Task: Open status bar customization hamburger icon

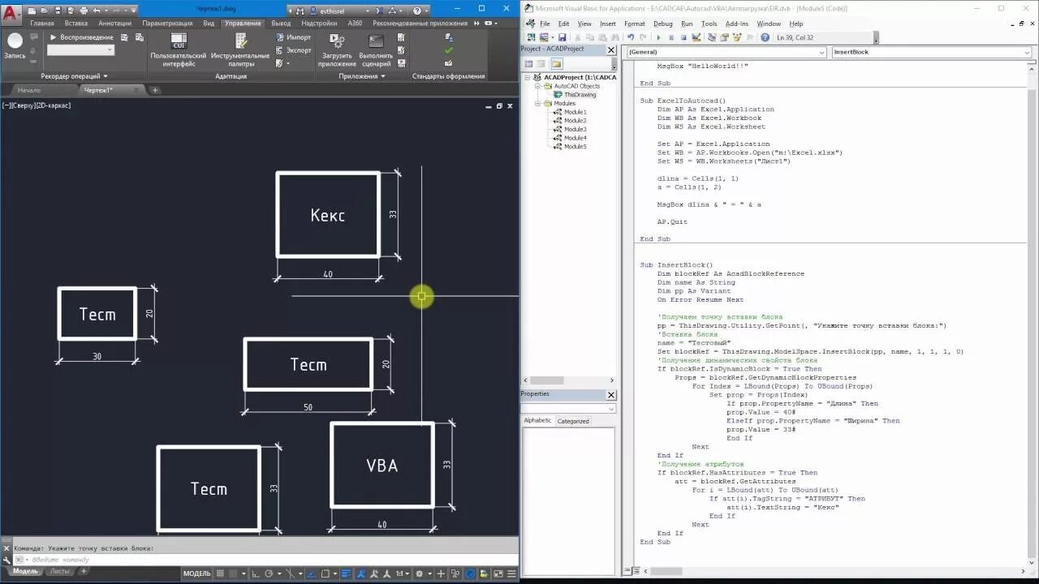Action: (511, 573)
